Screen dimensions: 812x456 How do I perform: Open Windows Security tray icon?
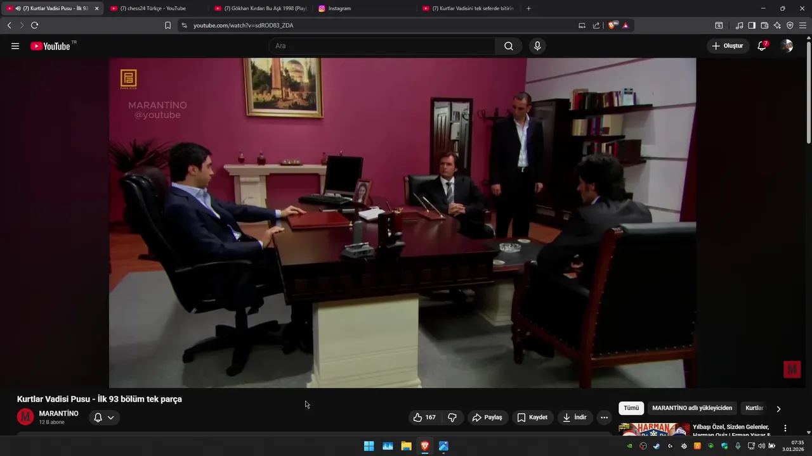[724, 446]
